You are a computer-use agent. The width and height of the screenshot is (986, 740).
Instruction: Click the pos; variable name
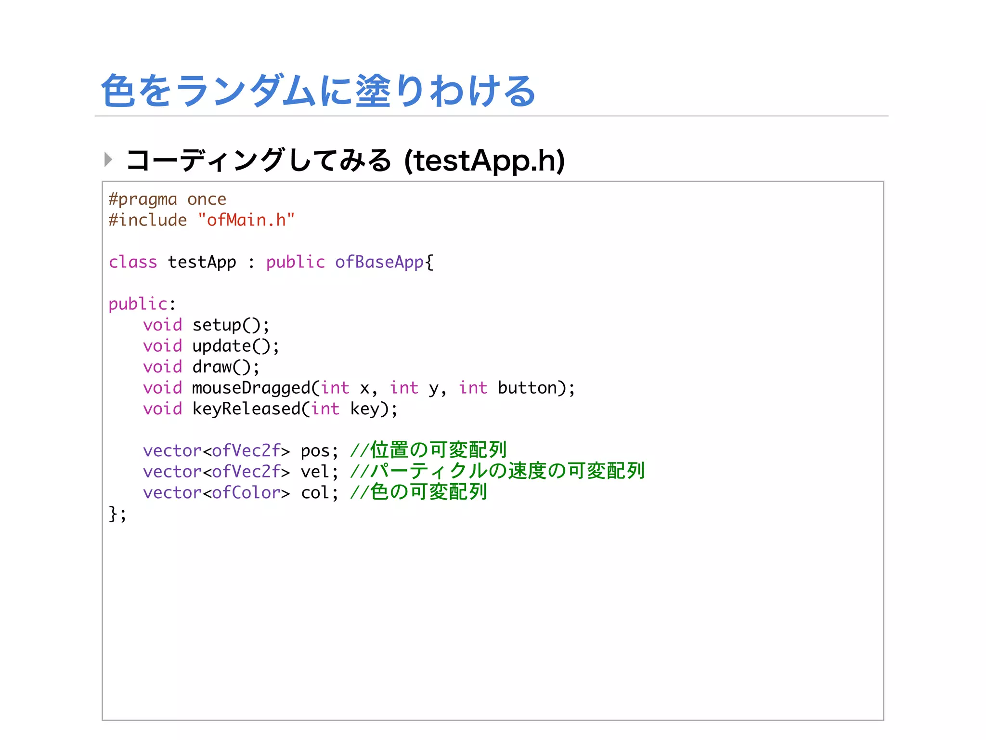(x=320, y=451)
